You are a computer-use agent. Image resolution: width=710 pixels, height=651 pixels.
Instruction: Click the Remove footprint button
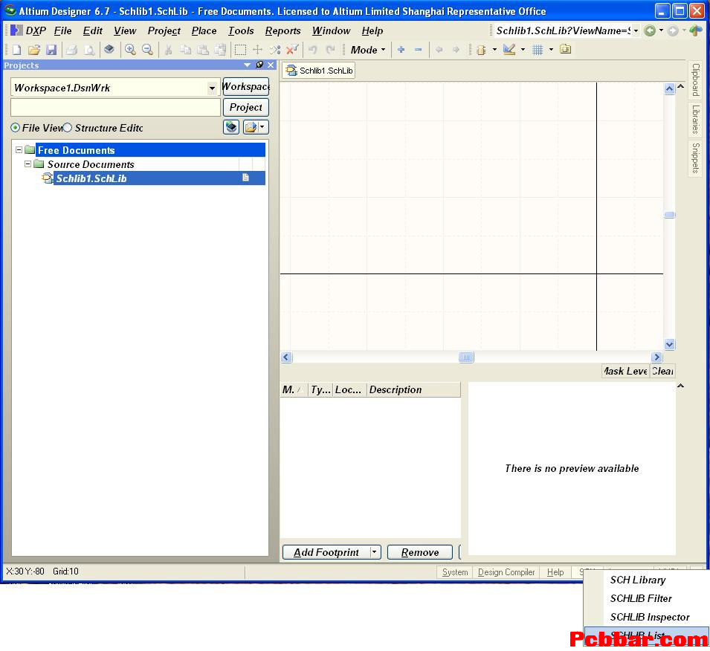(420, 552)
